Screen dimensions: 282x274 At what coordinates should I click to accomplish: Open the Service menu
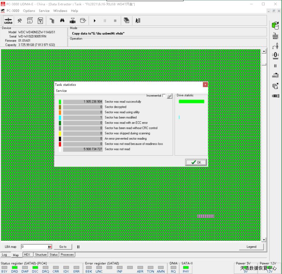(x=44, y=11)
